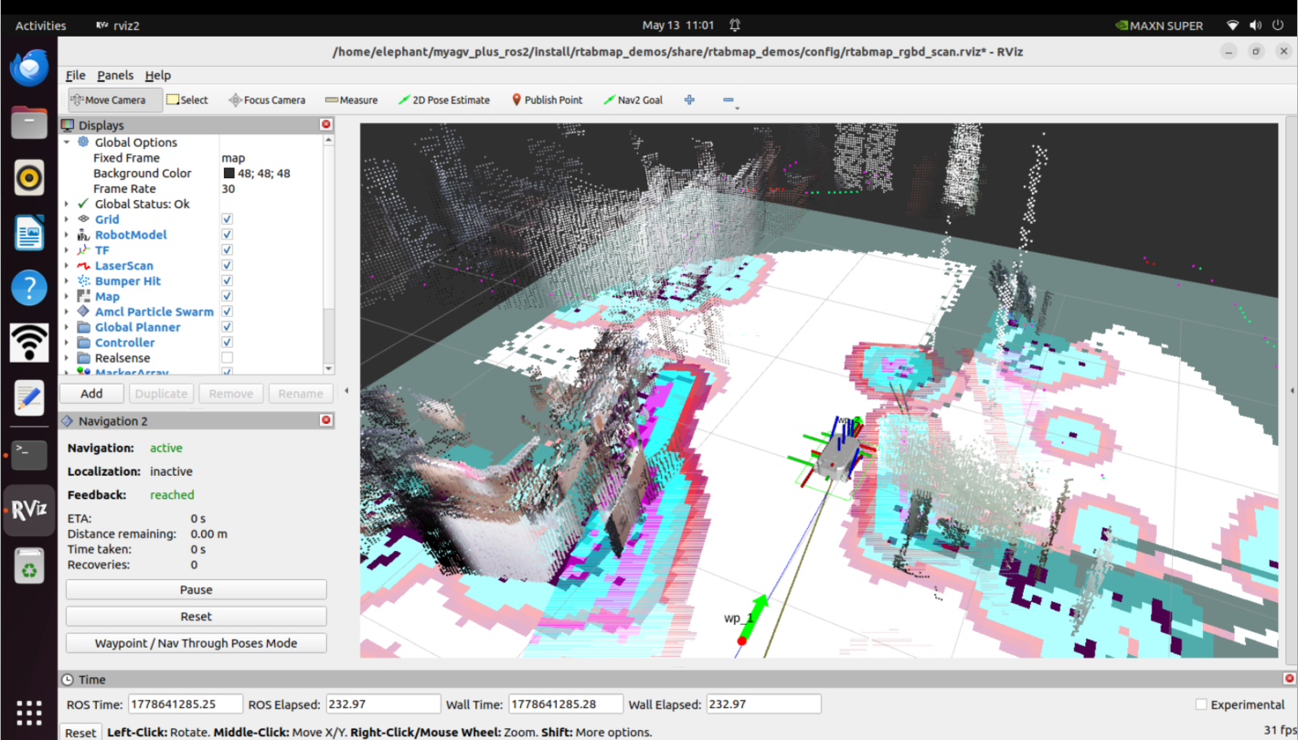Viewport: 1298px width, 740px height.
Task: Collapse the Global Options tree
Action: [67, 143]
